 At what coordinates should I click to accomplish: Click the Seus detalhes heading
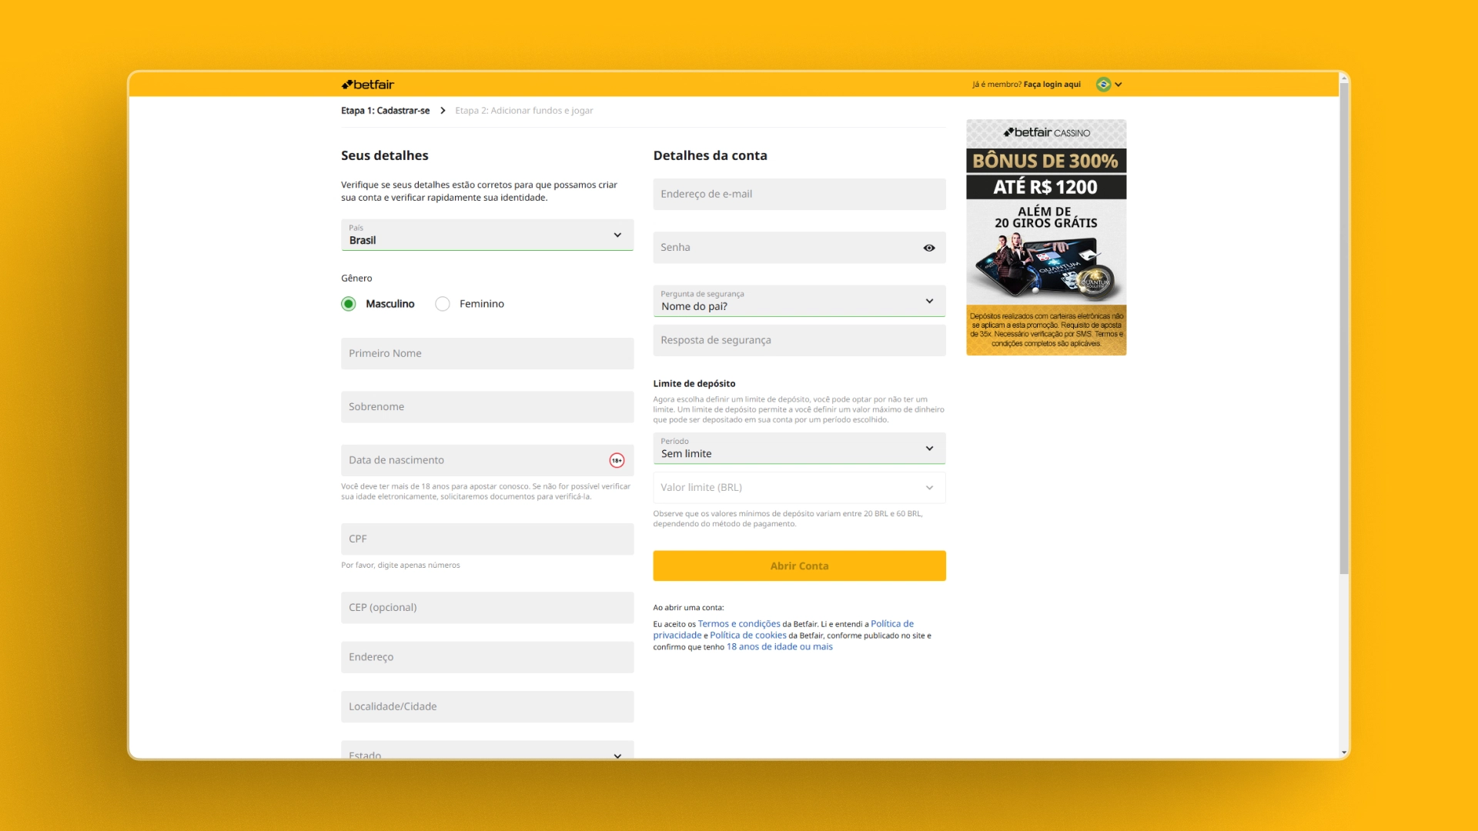385,155
